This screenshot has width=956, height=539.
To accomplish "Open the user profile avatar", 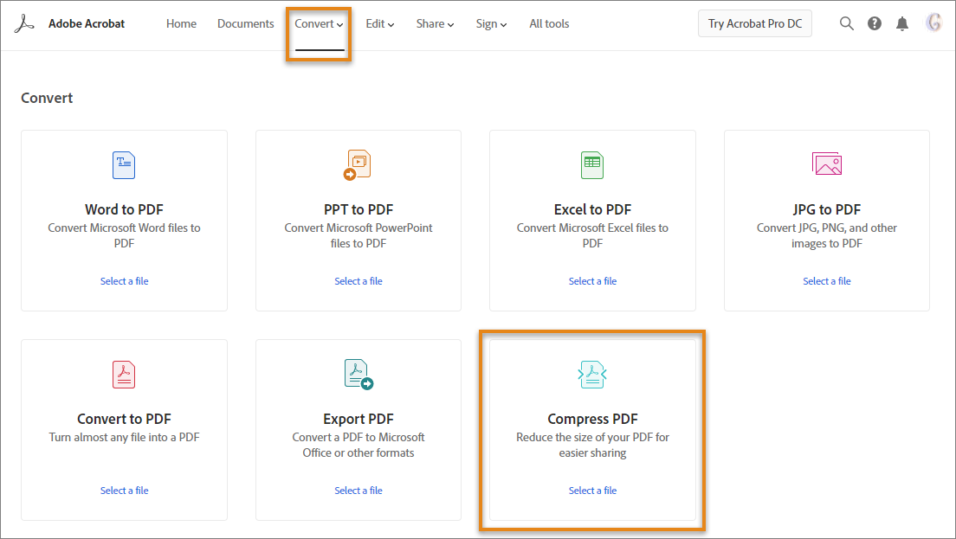I will 933,22.
